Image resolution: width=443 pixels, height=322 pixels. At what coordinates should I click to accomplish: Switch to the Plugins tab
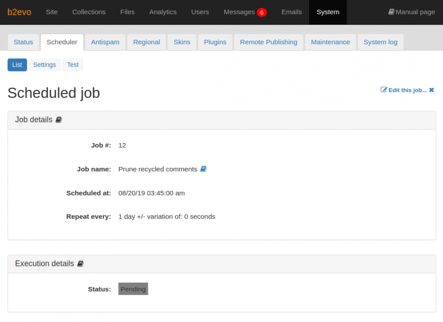click(x=215, y=42)
